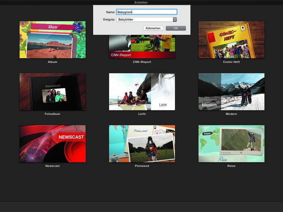This screenshot has height=212, width=283.
Task: Choose the CNN iReport theme thumbnail
Action: point(142,47)
